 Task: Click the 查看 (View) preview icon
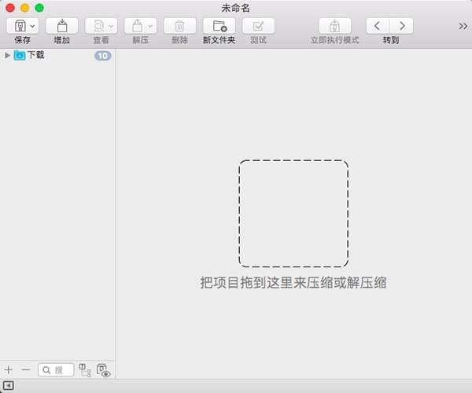coord(98,26)
